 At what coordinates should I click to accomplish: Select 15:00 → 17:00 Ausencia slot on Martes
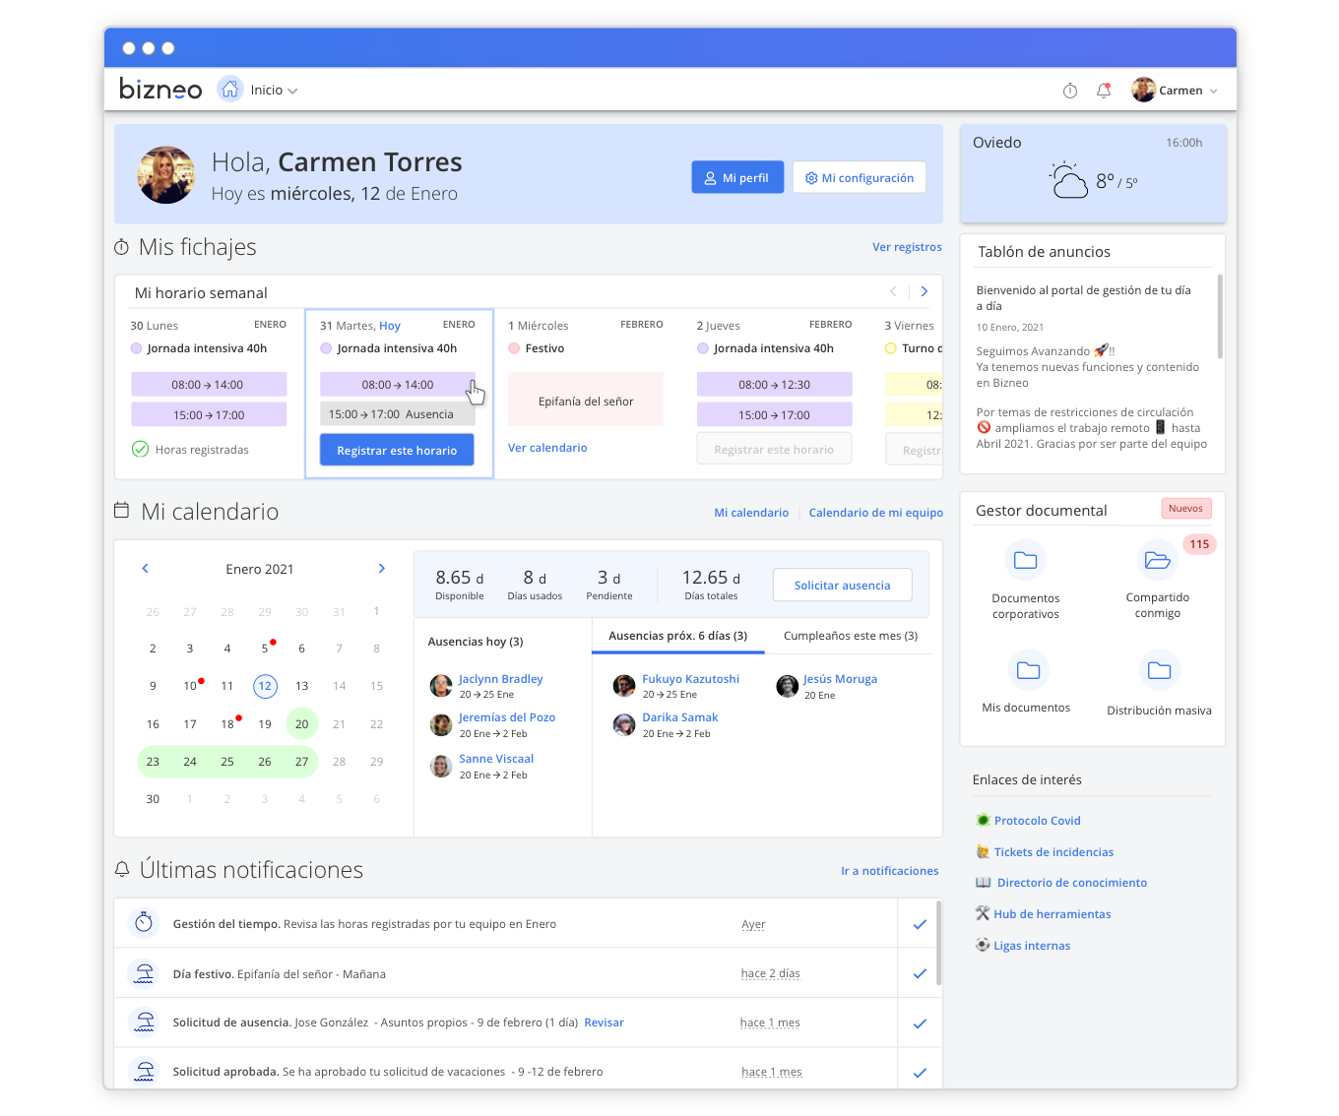[398, 414]
